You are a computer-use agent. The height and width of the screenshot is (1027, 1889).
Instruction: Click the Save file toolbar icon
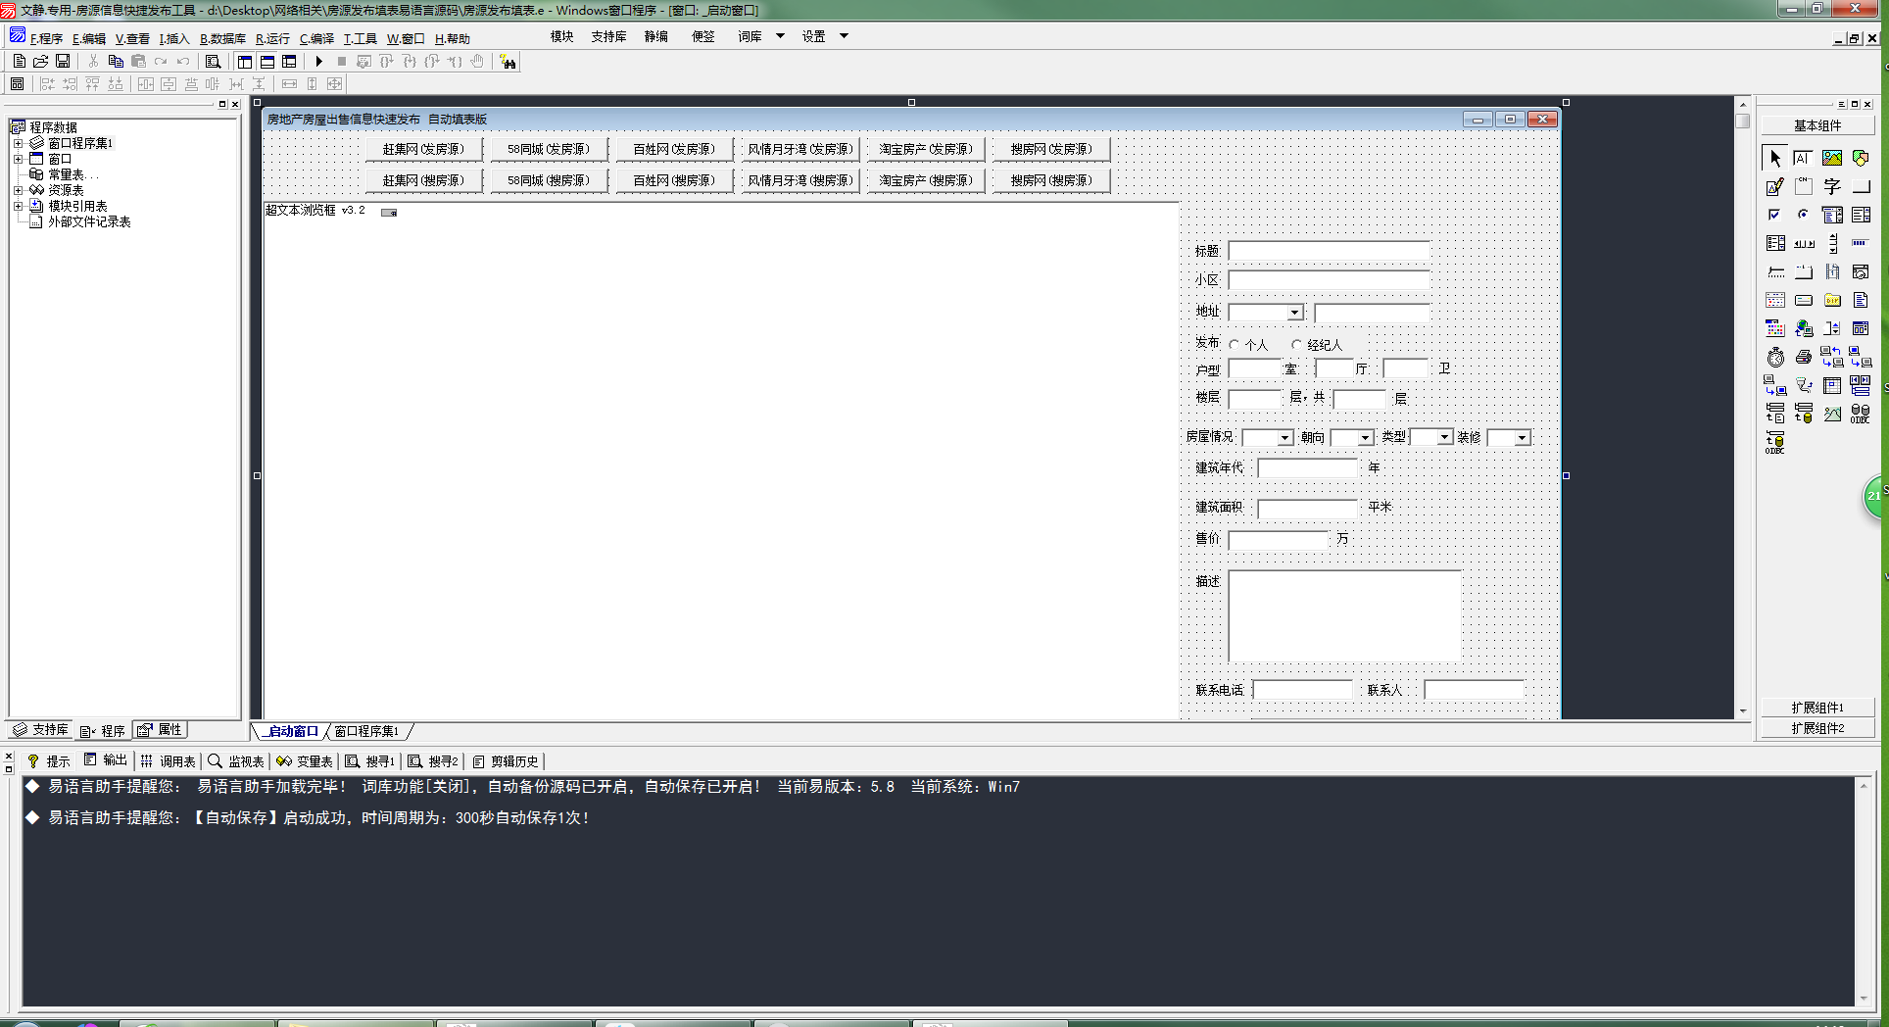[x=63, y=62]
